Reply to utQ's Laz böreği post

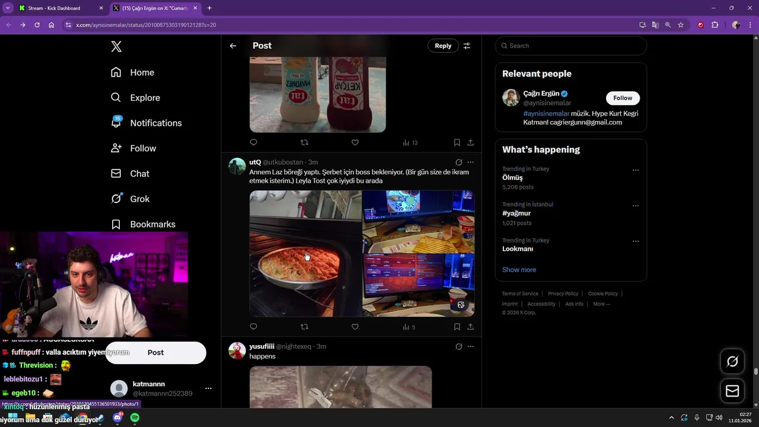pos(253,327)
